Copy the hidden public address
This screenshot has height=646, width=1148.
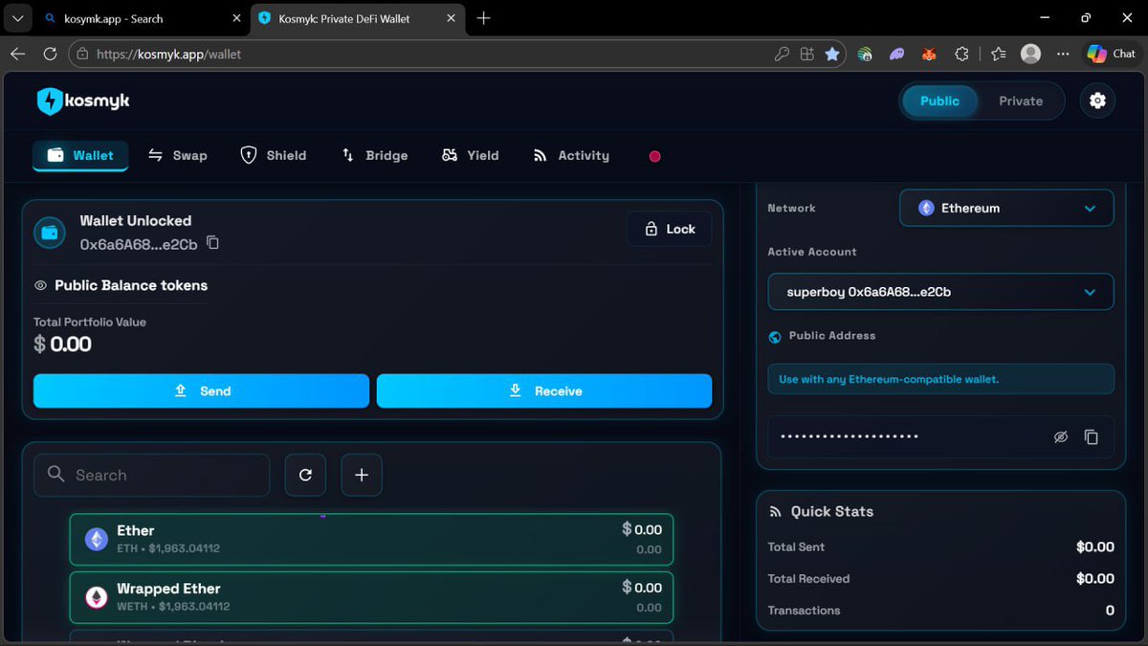1092,436
